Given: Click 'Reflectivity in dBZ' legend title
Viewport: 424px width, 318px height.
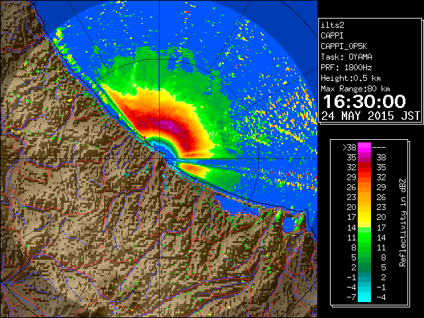Looking at the screenshot, I should click(x=402, y=223).
